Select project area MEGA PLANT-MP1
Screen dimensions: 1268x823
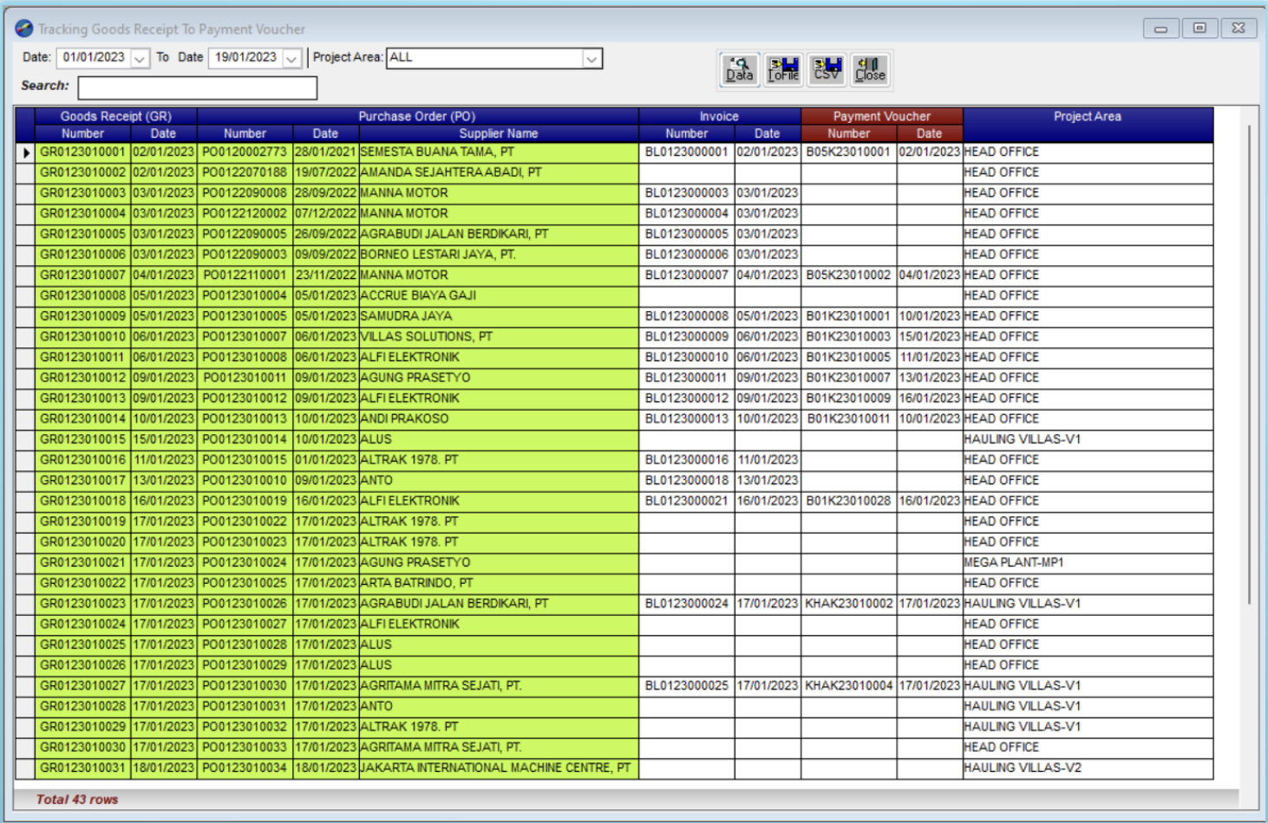[x=1088, y=562]
